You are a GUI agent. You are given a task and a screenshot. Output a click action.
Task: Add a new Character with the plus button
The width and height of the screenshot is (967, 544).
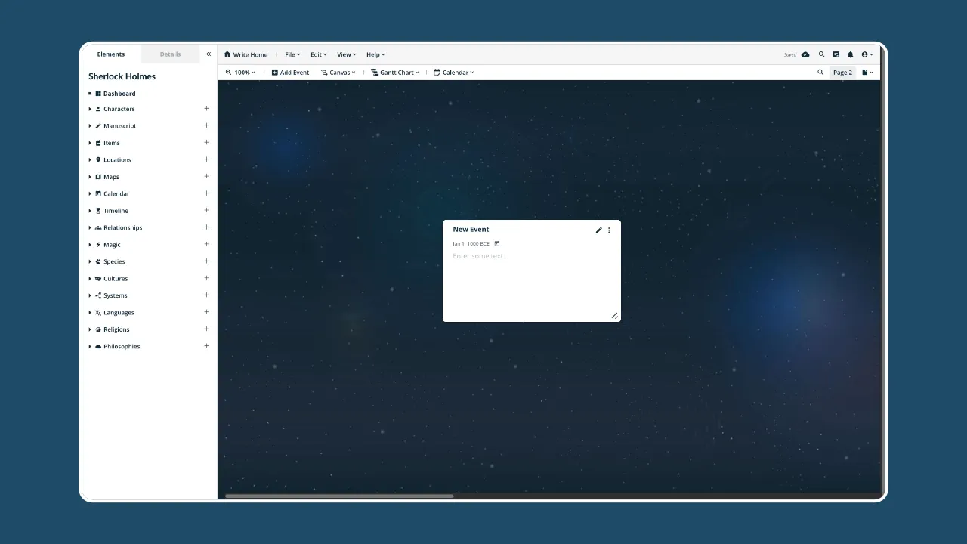tap(206, 109)
